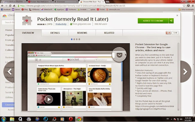Open File Explorer from the taskbar
The image size is (195, 122).
pos(12,119)
